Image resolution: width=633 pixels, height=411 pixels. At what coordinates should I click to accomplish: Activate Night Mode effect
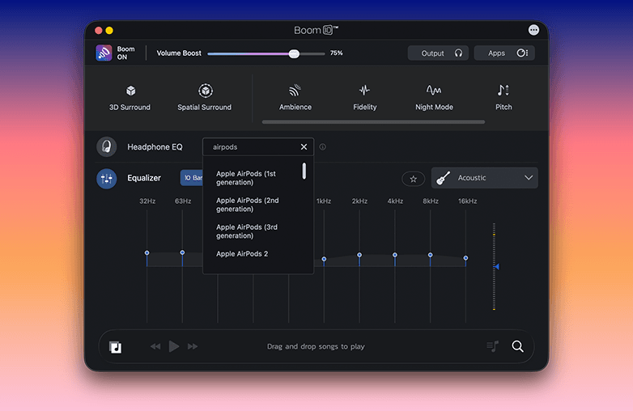[x=434, y=98]
